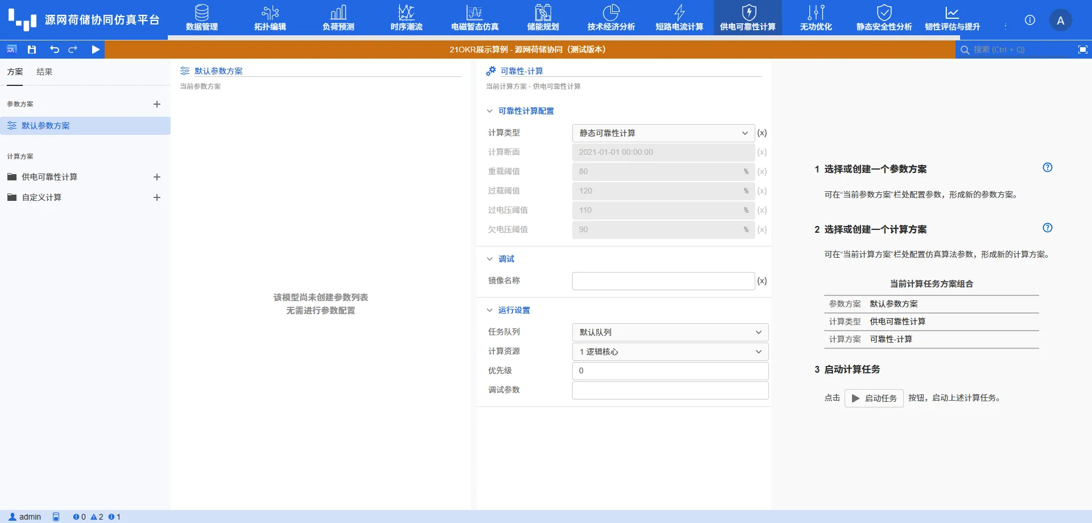1092x523 pixels.
Task: Open the 储能规划 module
Action: pyautogui.click(x=543, y=18)
